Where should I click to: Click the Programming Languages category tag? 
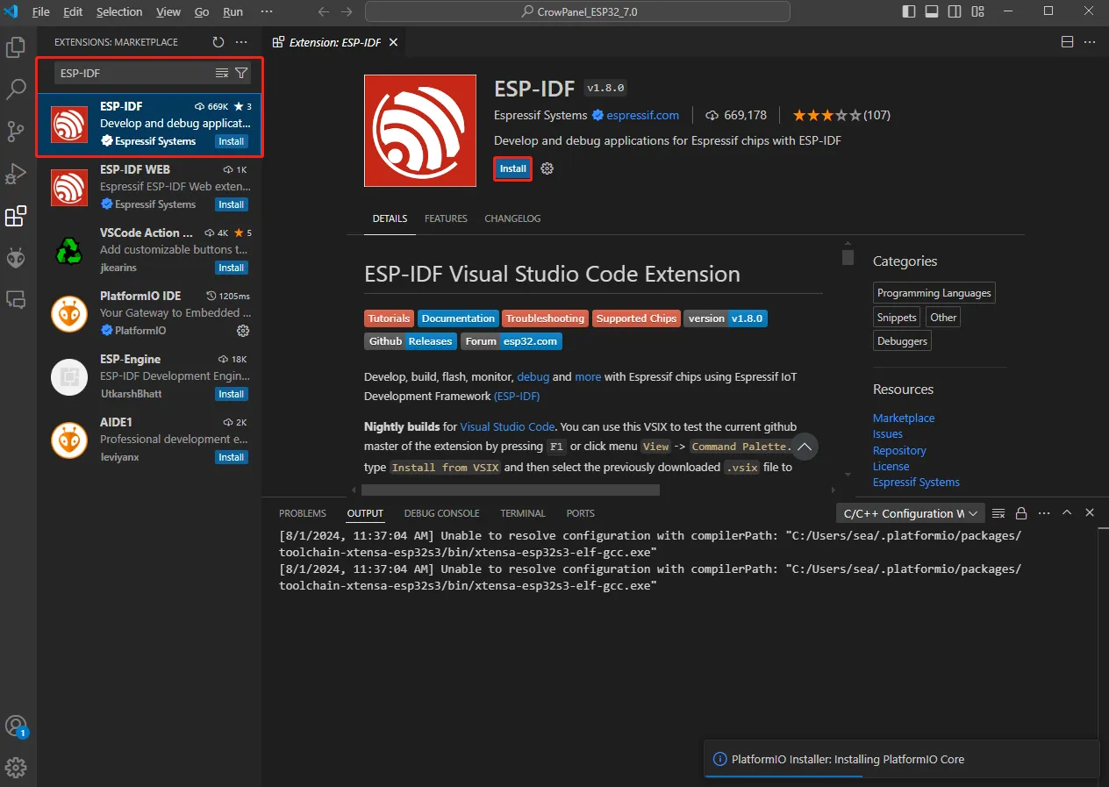(x=934, y=293)
